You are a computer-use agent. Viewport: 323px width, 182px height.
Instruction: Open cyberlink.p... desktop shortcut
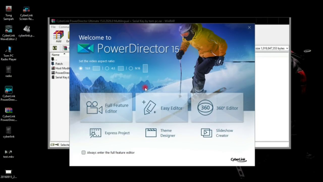point(26,31)
